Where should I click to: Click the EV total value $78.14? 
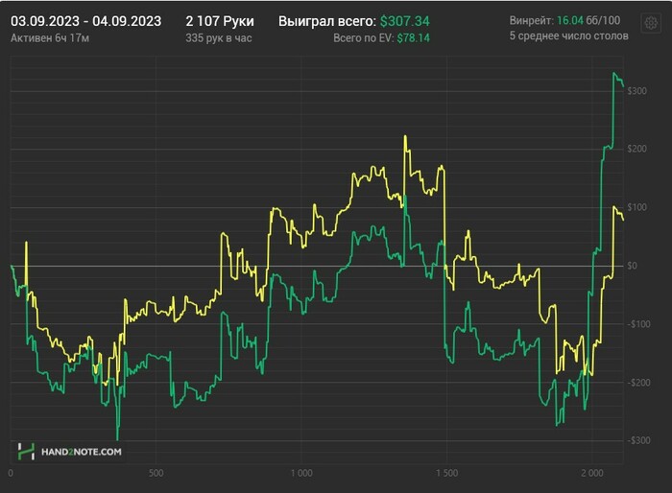(x=413, y=38)
